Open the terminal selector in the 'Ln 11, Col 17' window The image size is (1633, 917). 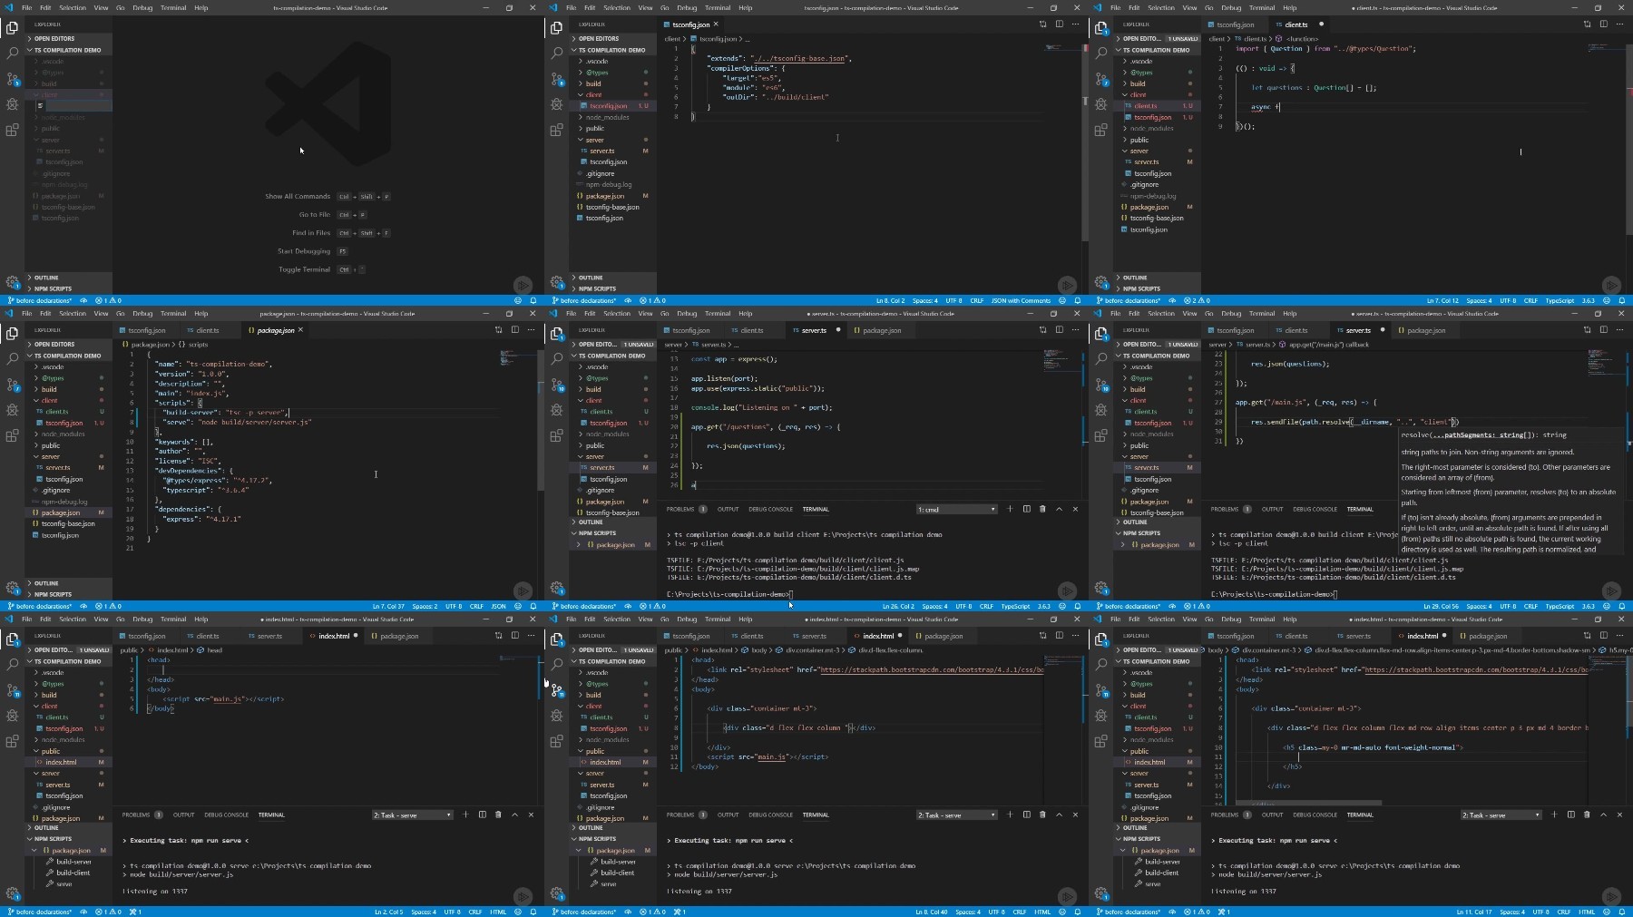point(1501,815)
